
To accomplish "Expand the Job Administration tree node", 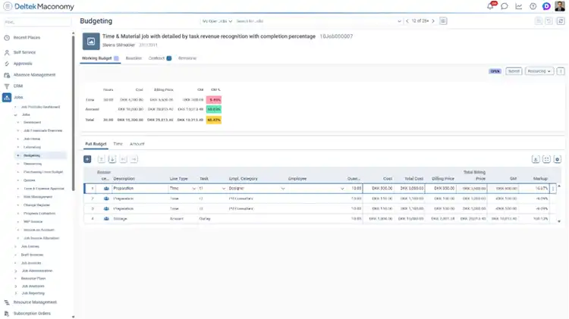I will pos(15,271).
